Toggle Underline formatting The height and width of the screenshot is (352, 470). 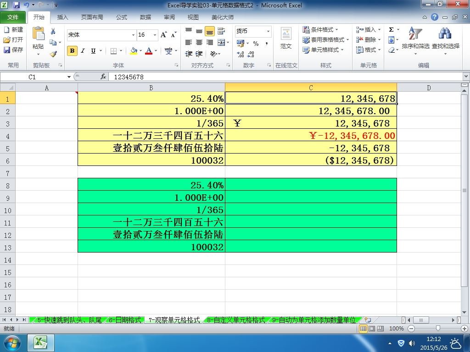pos(93,51)
